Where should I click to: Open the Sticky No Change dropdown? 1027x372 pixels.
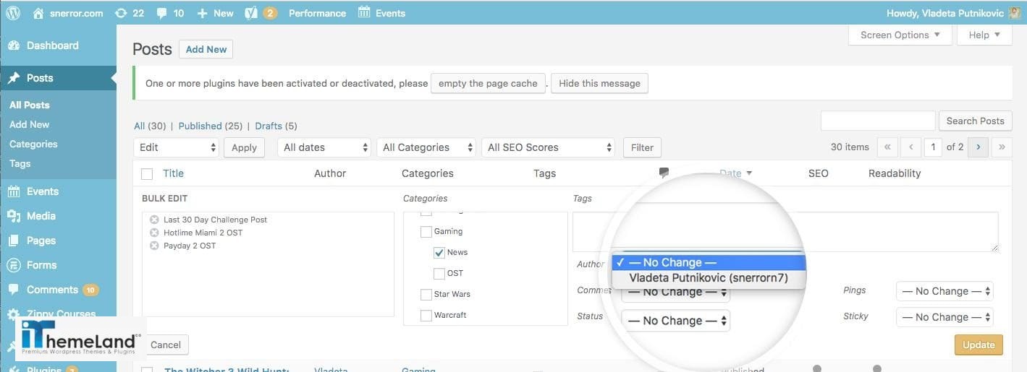point(944,317)
